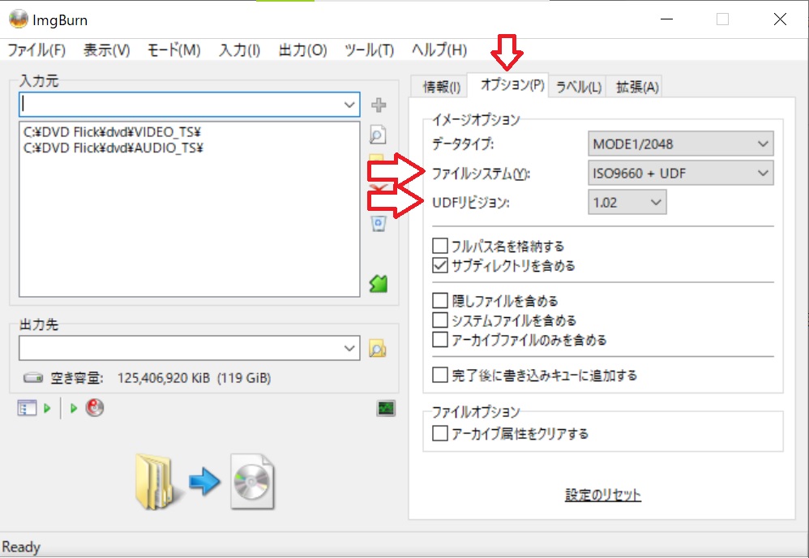809x558 pixels.
Task: Open the ファイルシステム ISO9660 + UDF dropdown
Action: coord(681,173)
